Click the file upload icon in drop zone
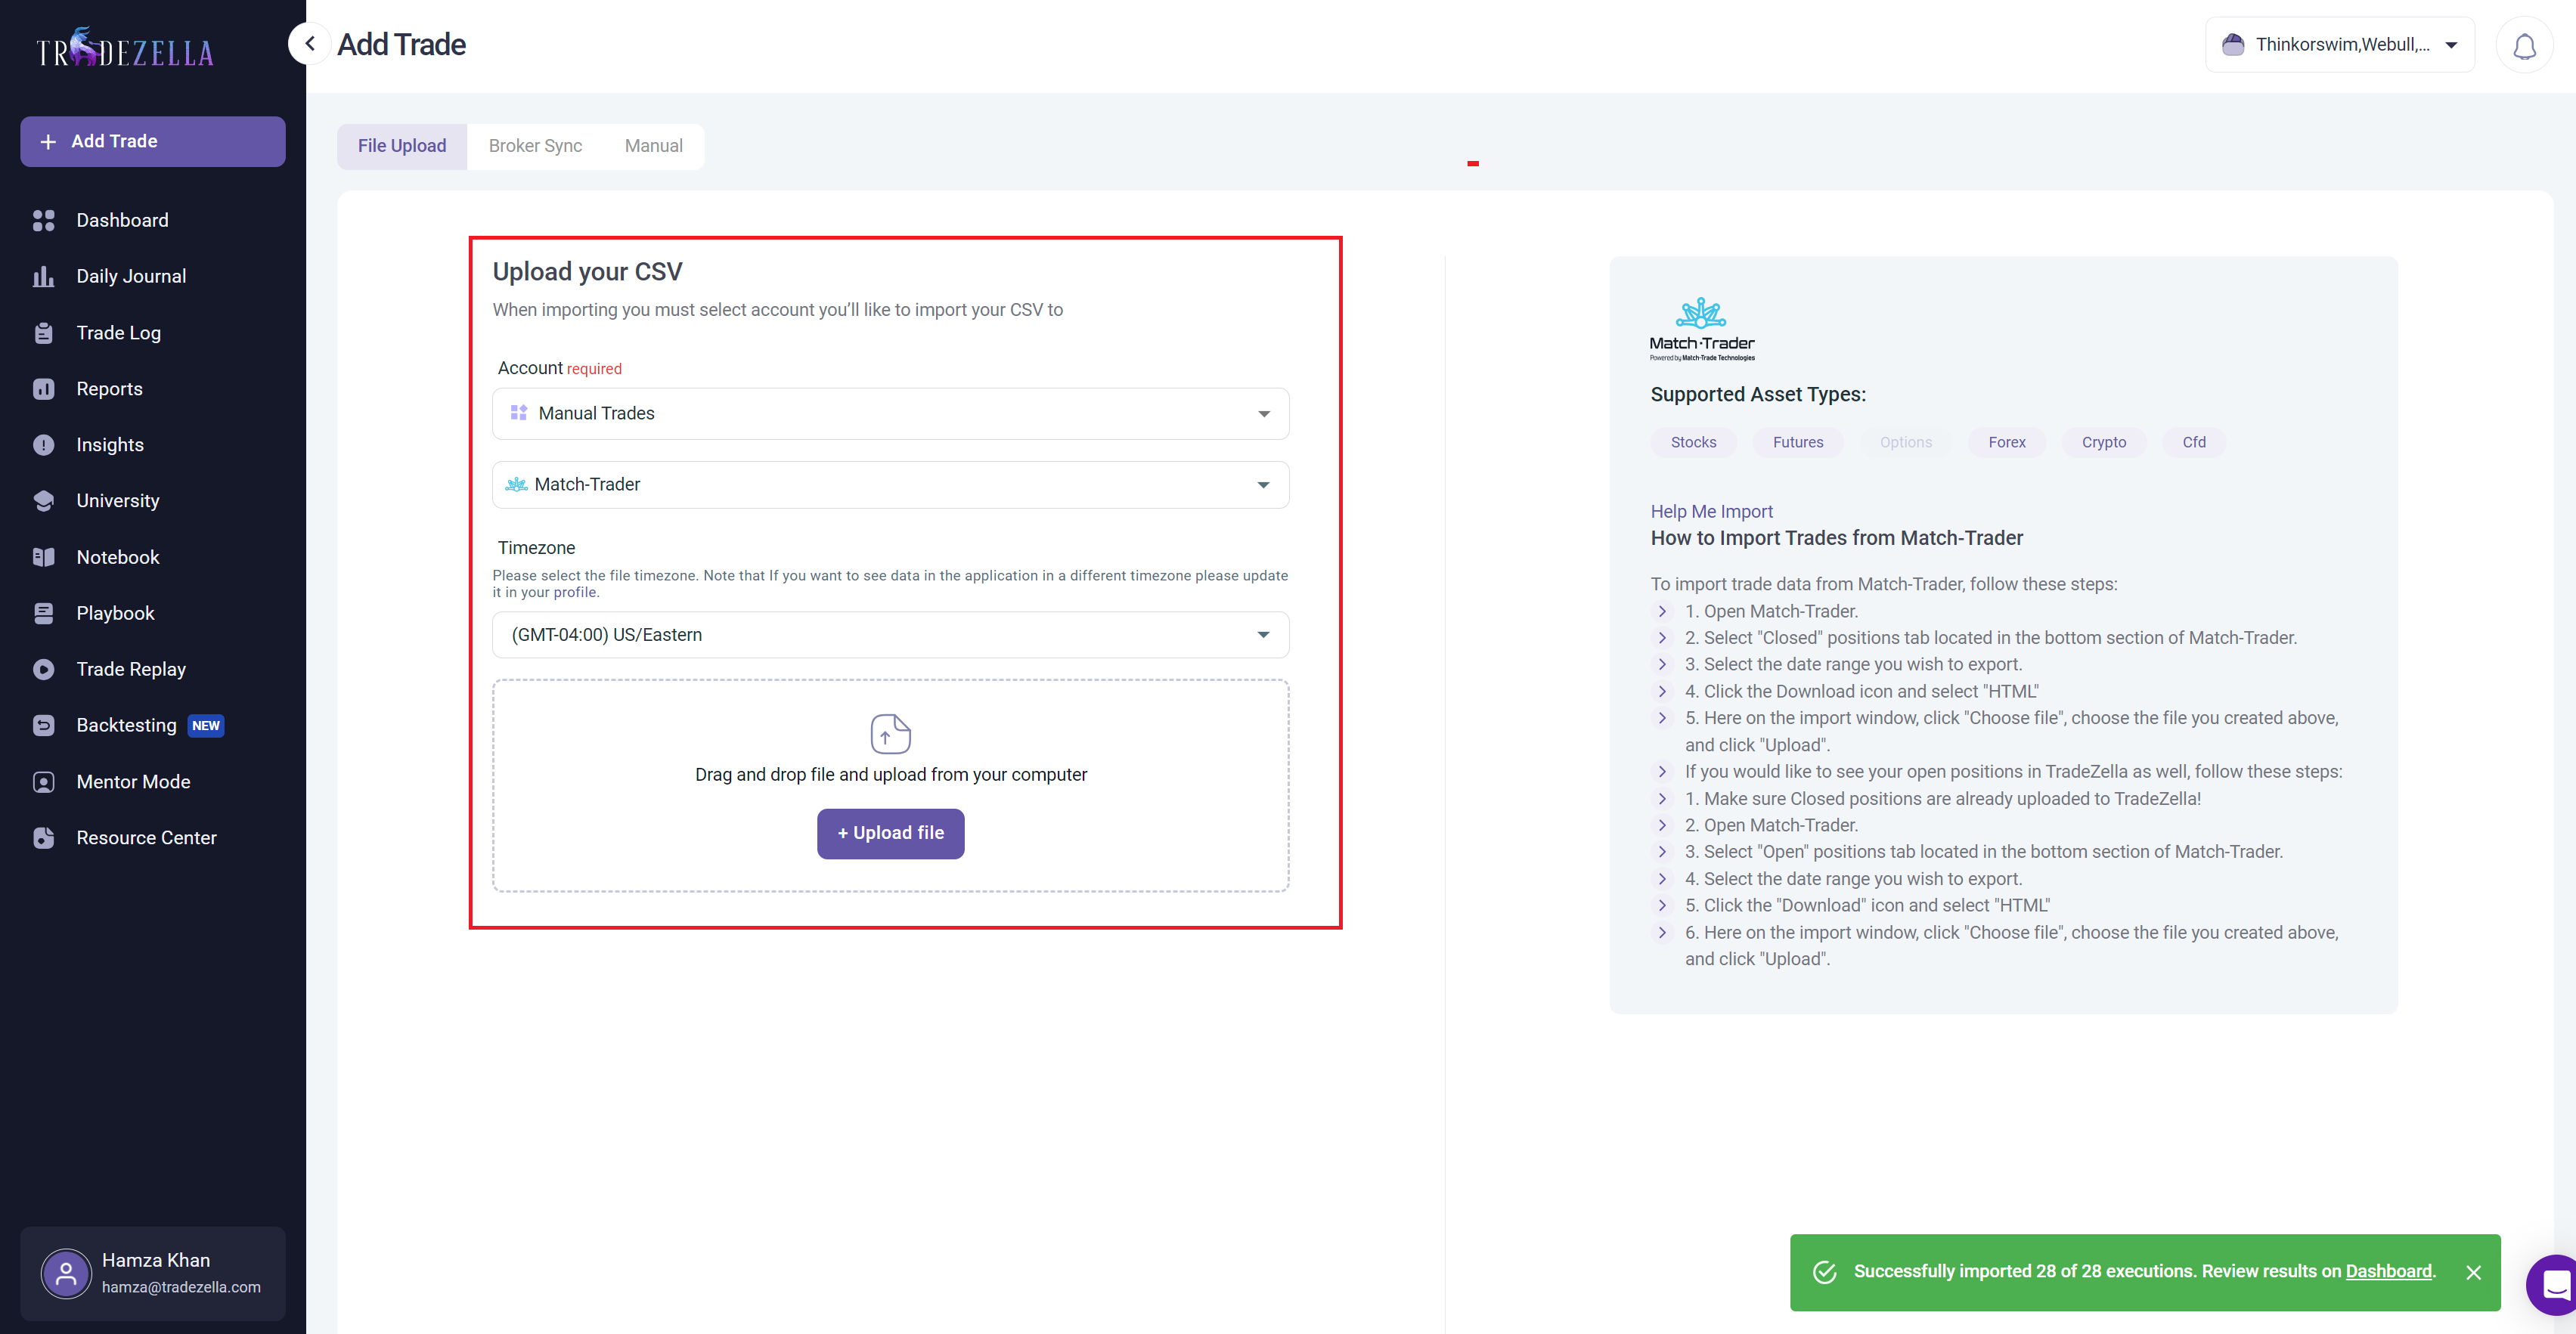The height and width of the screenshot is (1334, 2576). 890,734
